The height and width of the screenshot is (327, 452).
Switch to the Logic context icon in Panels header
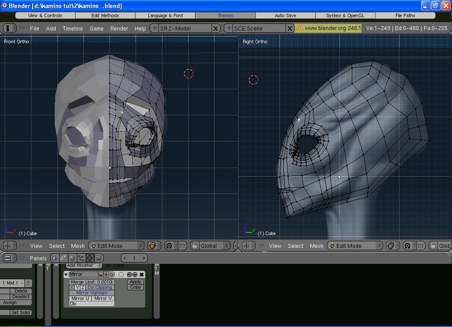pos(54,258)
